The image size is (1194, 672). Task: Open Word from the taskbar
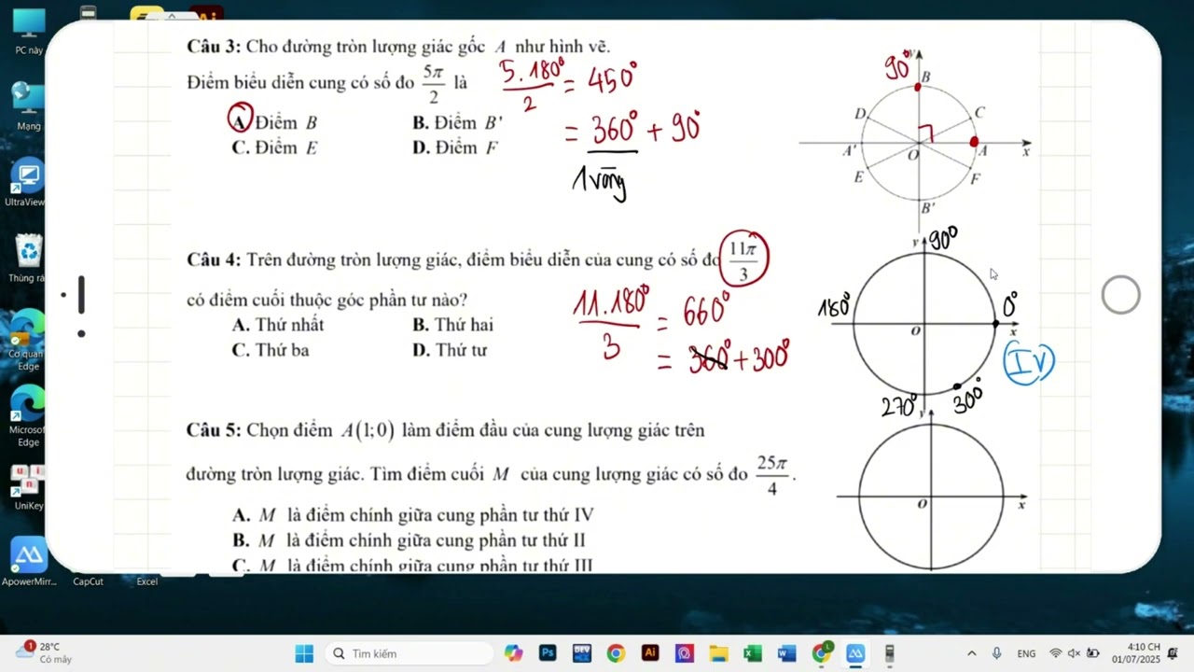point(786,653)
